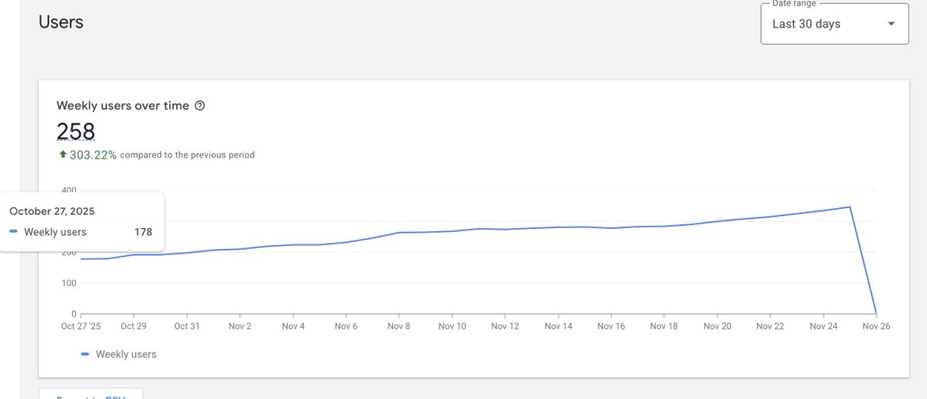Click the Nov 10 axis label

(x=452, y=326)
